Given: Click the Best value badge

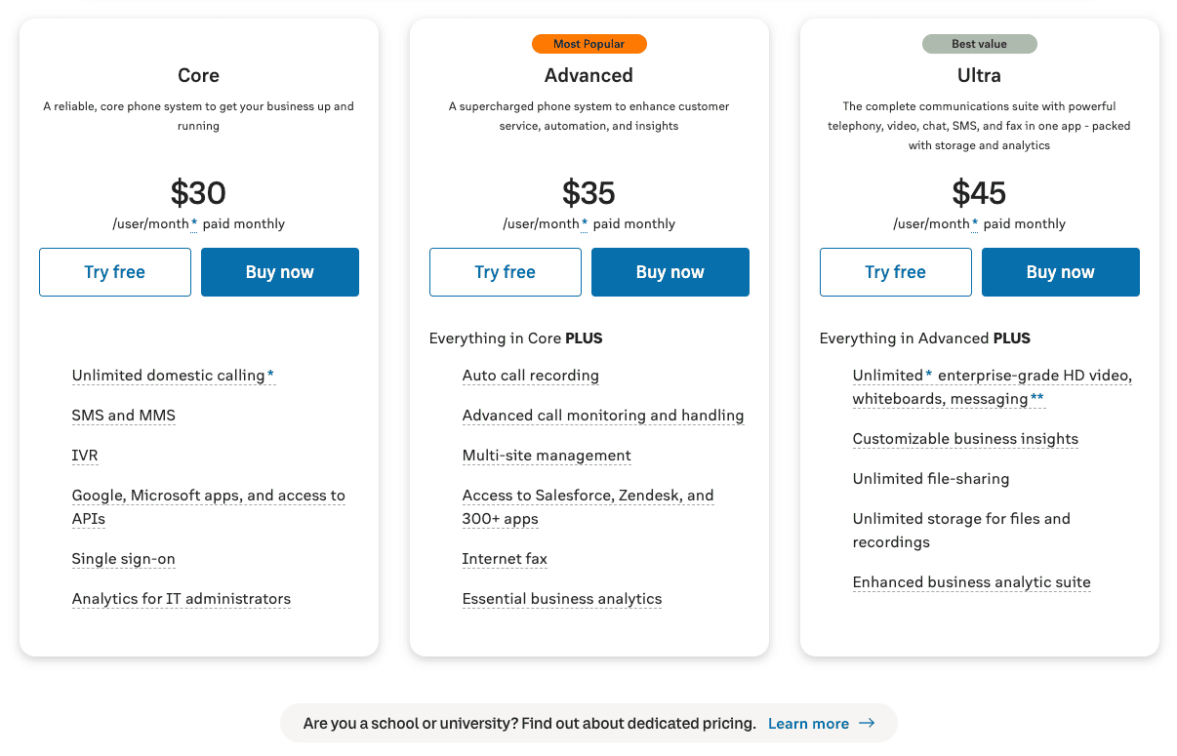Looking at the screenshot, I should point(979,44).
